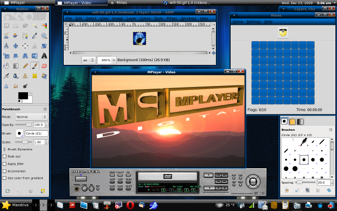
Task: Select the Airbrush tool
Action: 6,76
